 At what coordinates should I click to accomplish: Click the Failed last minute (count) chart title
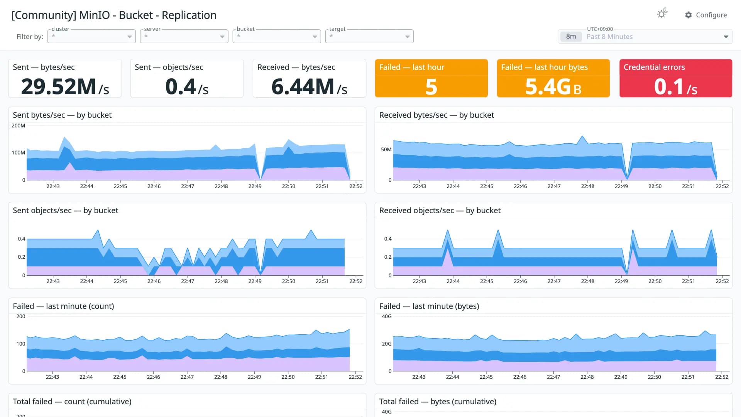tap(63, 306)
